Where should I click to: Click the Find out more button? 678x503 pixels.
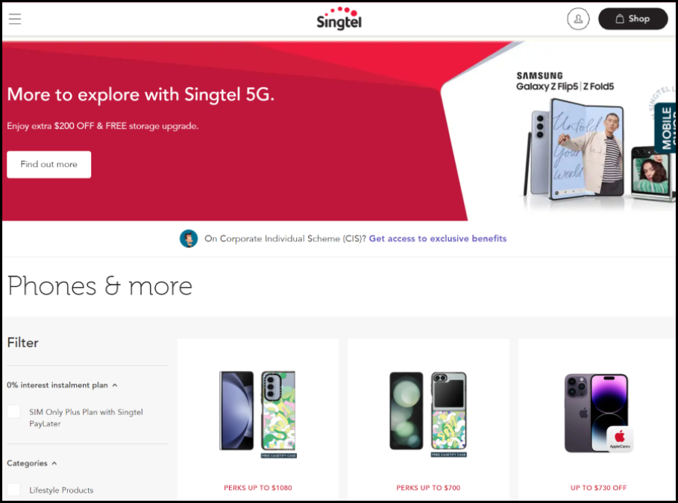tap(49, 165)
